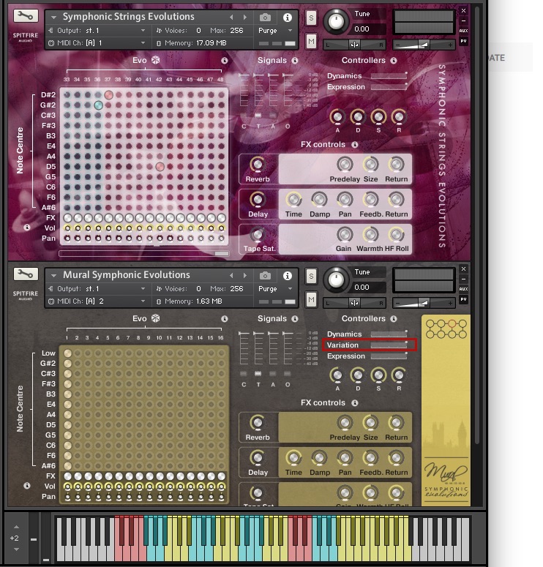Adjust Dynamics slider in Symphonic Strings Controllers

coord(389,76)
